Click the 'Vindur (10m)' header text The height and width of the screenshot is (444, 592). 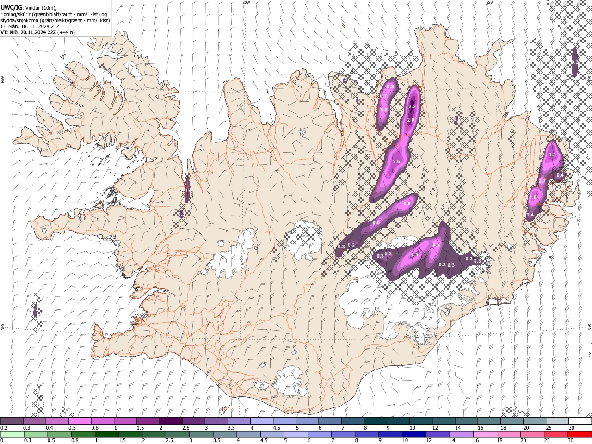[x=40, y=8]
